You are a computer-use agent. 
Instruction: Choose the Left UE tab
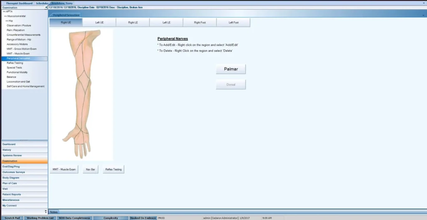99,22
